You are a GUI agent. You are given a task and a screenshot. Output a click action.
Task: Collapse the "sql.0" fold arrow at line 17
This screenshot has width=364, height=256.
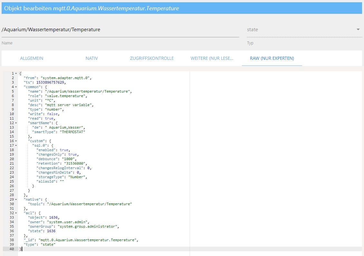16,146
